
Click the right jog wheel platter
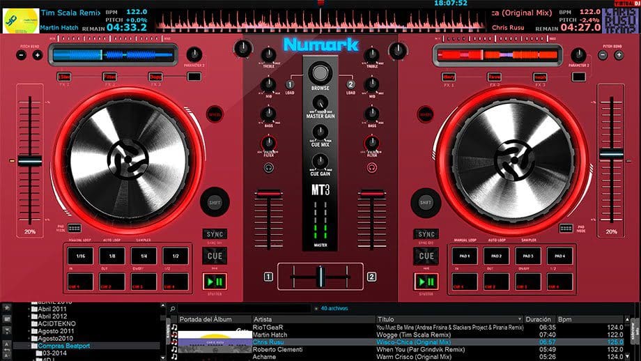[x=514, y=160]
